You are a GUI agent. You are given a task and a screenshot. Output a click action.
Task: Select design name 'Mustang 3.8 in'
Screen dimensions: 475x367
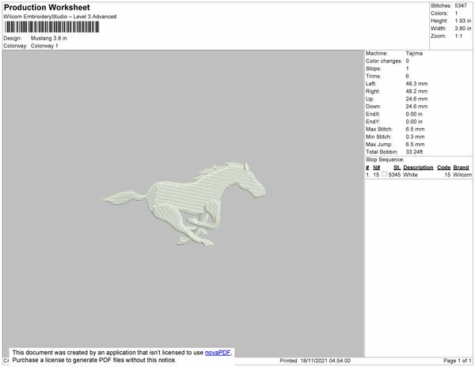(49, 38)
